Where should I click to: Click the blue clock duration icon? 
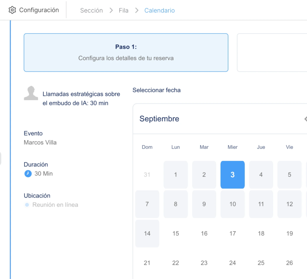(28, 174)
